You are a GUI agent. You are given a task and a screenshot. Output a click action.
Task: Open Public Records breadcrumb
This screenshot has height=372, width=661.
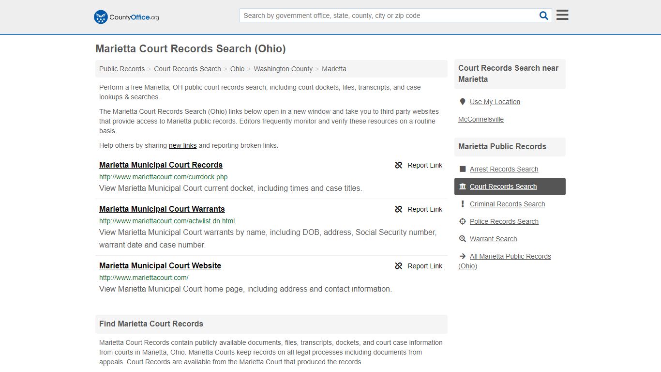click(x=122, y=69)
